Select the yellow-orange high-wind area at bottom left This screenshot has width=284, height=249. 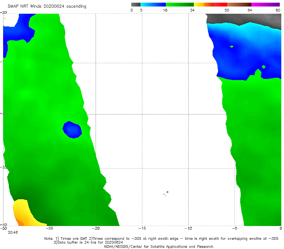[x=25, y=214]
